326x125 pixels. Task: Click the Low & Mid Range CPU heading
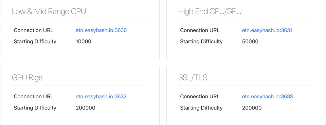coord(49,11)
